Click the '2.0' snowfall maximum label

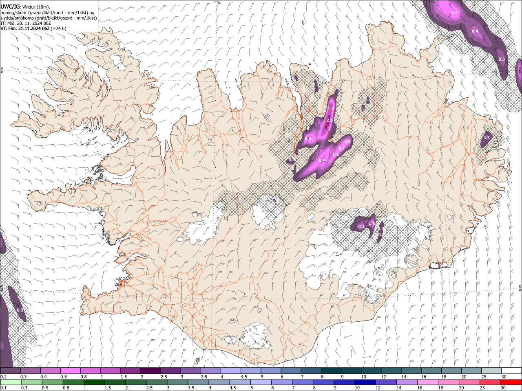tap(330, 121)
